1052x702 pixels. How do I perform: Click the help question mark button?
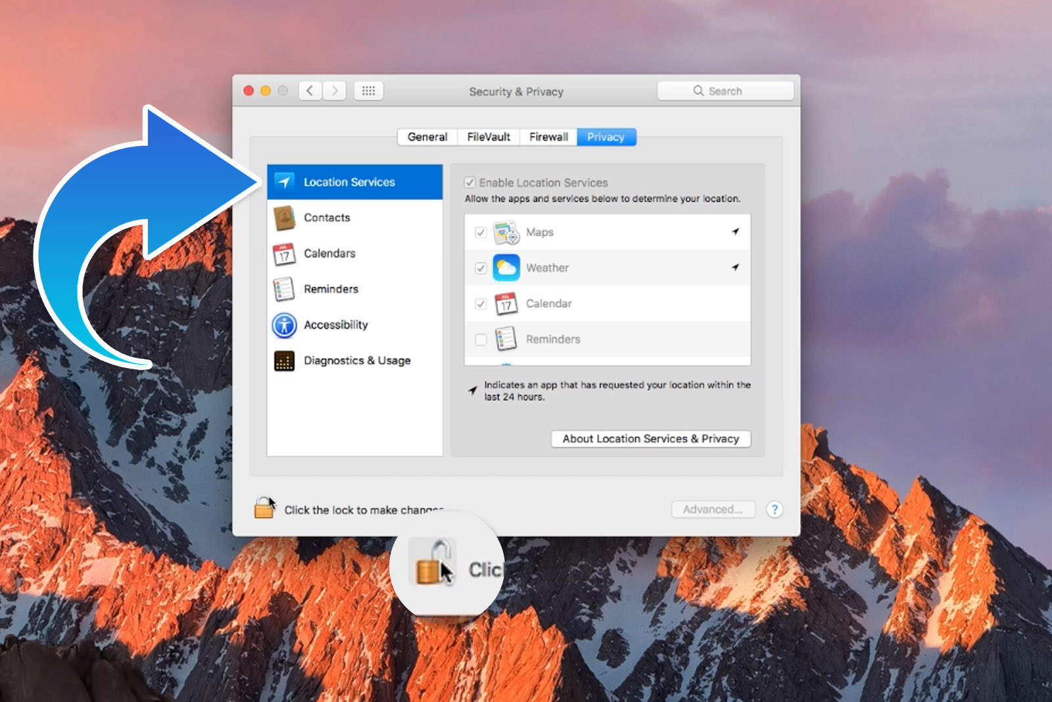click(x=775, y=509)
